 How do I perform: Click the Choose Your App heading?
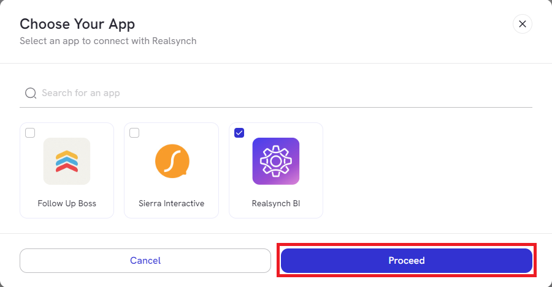pyautogui.click(x=77, y=24)
